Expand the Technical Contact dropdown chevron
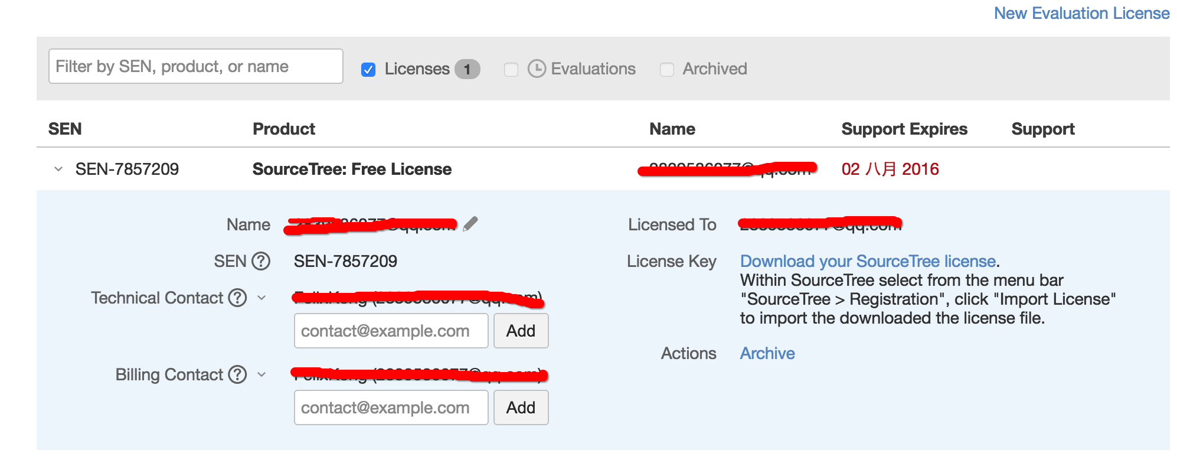 click(x=262, y=298)
